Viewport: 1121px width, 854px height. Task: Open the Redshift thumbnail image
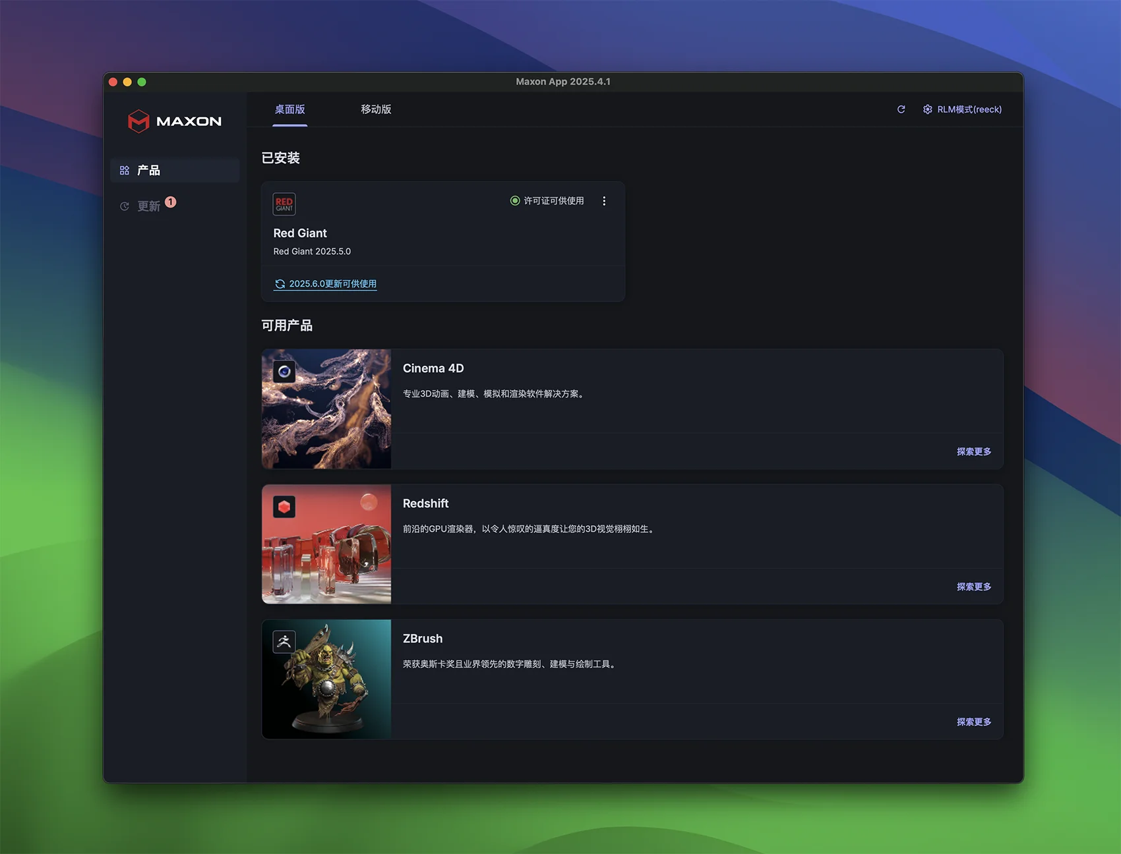tap(326, 544)
